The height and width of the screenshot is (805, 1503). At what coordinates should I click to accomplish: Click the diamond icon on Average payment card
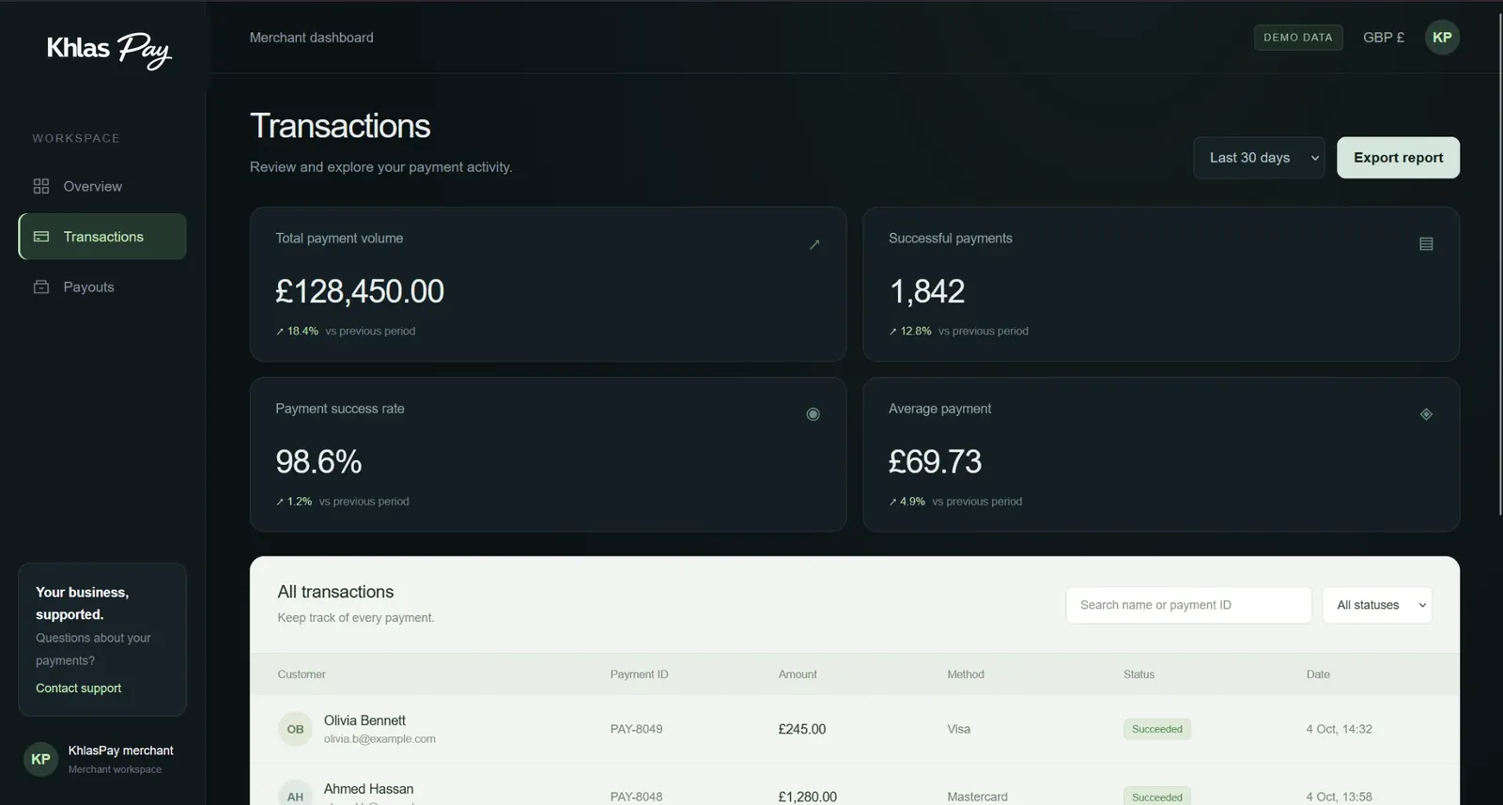click(1426, 414)
